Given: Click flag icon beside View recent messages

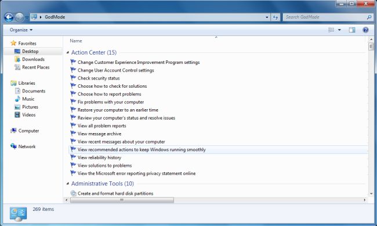Looking at the screenshot, I should pyautogui.click(x=73, y=141).
